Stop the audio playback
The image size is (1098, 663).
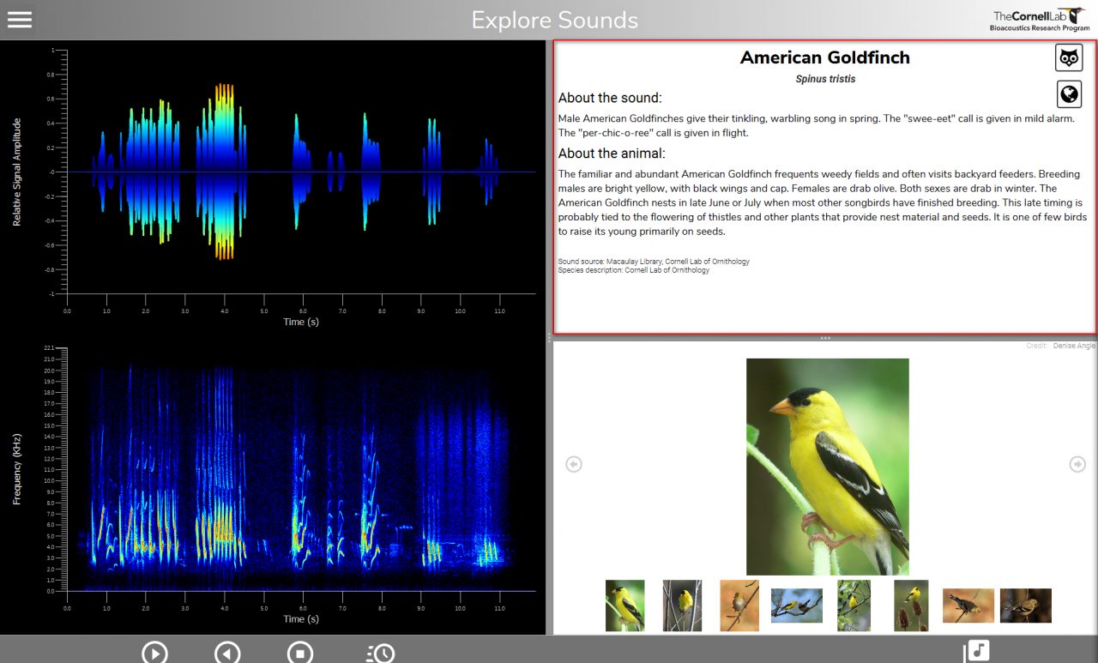pyautogui.click(x=299, y=653)
